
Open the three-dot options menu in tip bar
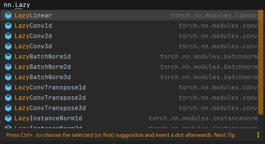(x=258, y=135)
